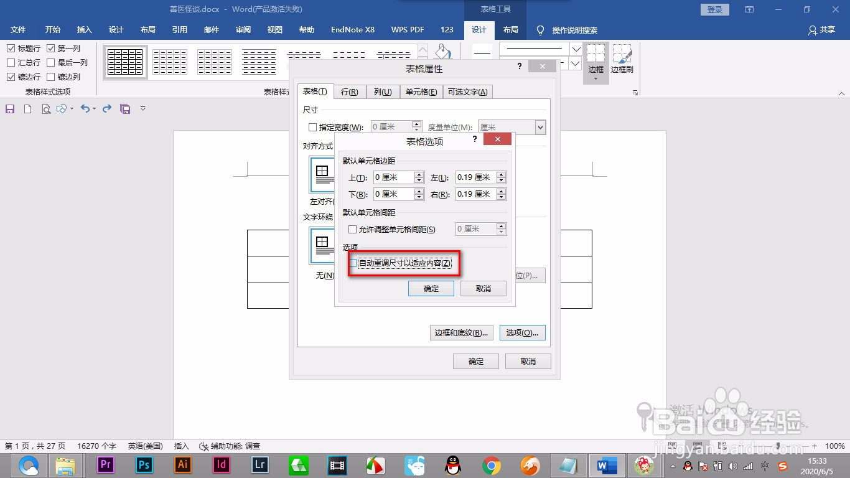Viewport: 850px width, 478px height.
Task: Click the help question mark in Table Properties dialog
Action: click(x=520, y=66)
